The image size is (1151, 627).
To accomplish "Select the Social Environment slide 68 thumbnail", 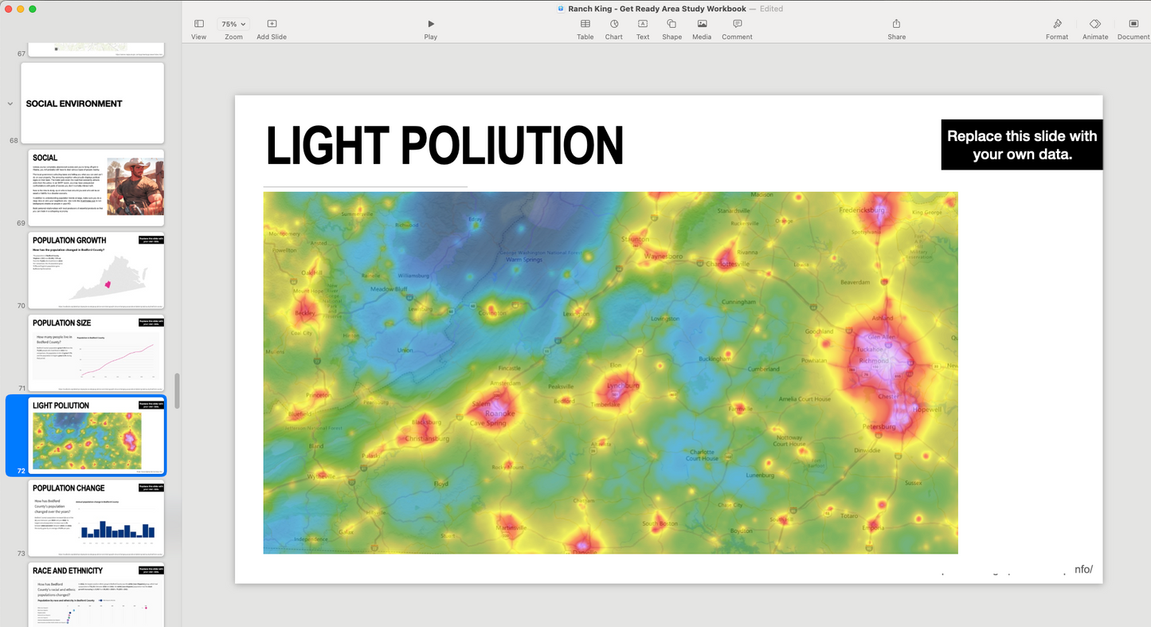I will pos(92,104).
